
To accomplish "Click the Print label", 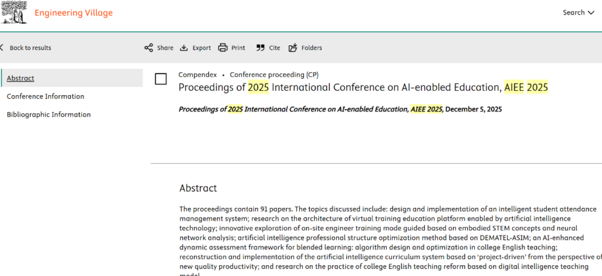I will pyautogui.click(x=238, y=48).
